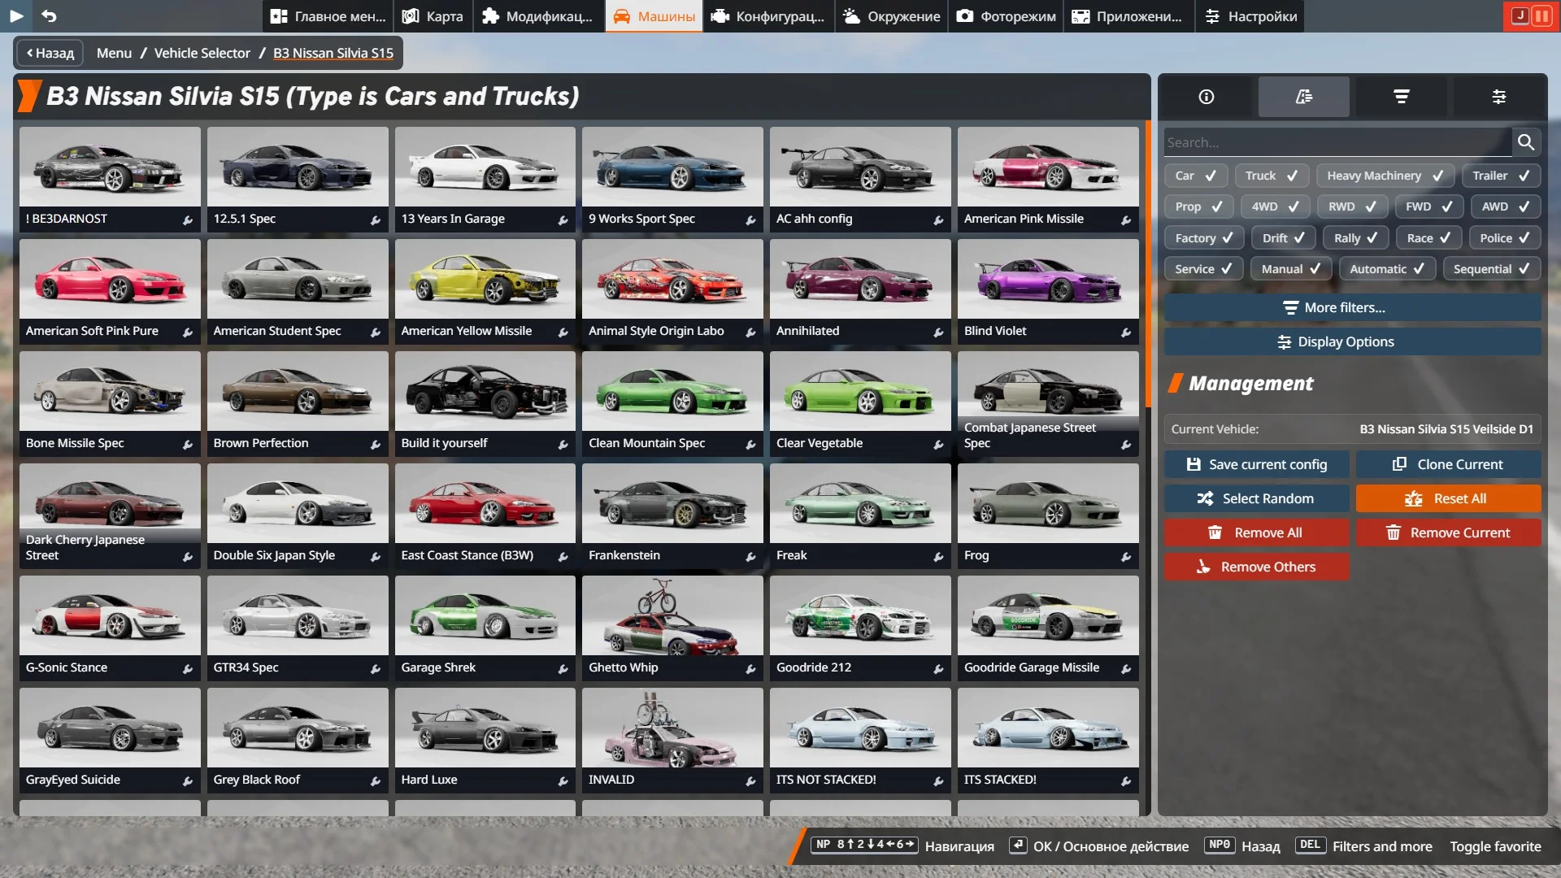
Task: Click wrench icon on 9 Works Sport Spec
Action: 750,219
